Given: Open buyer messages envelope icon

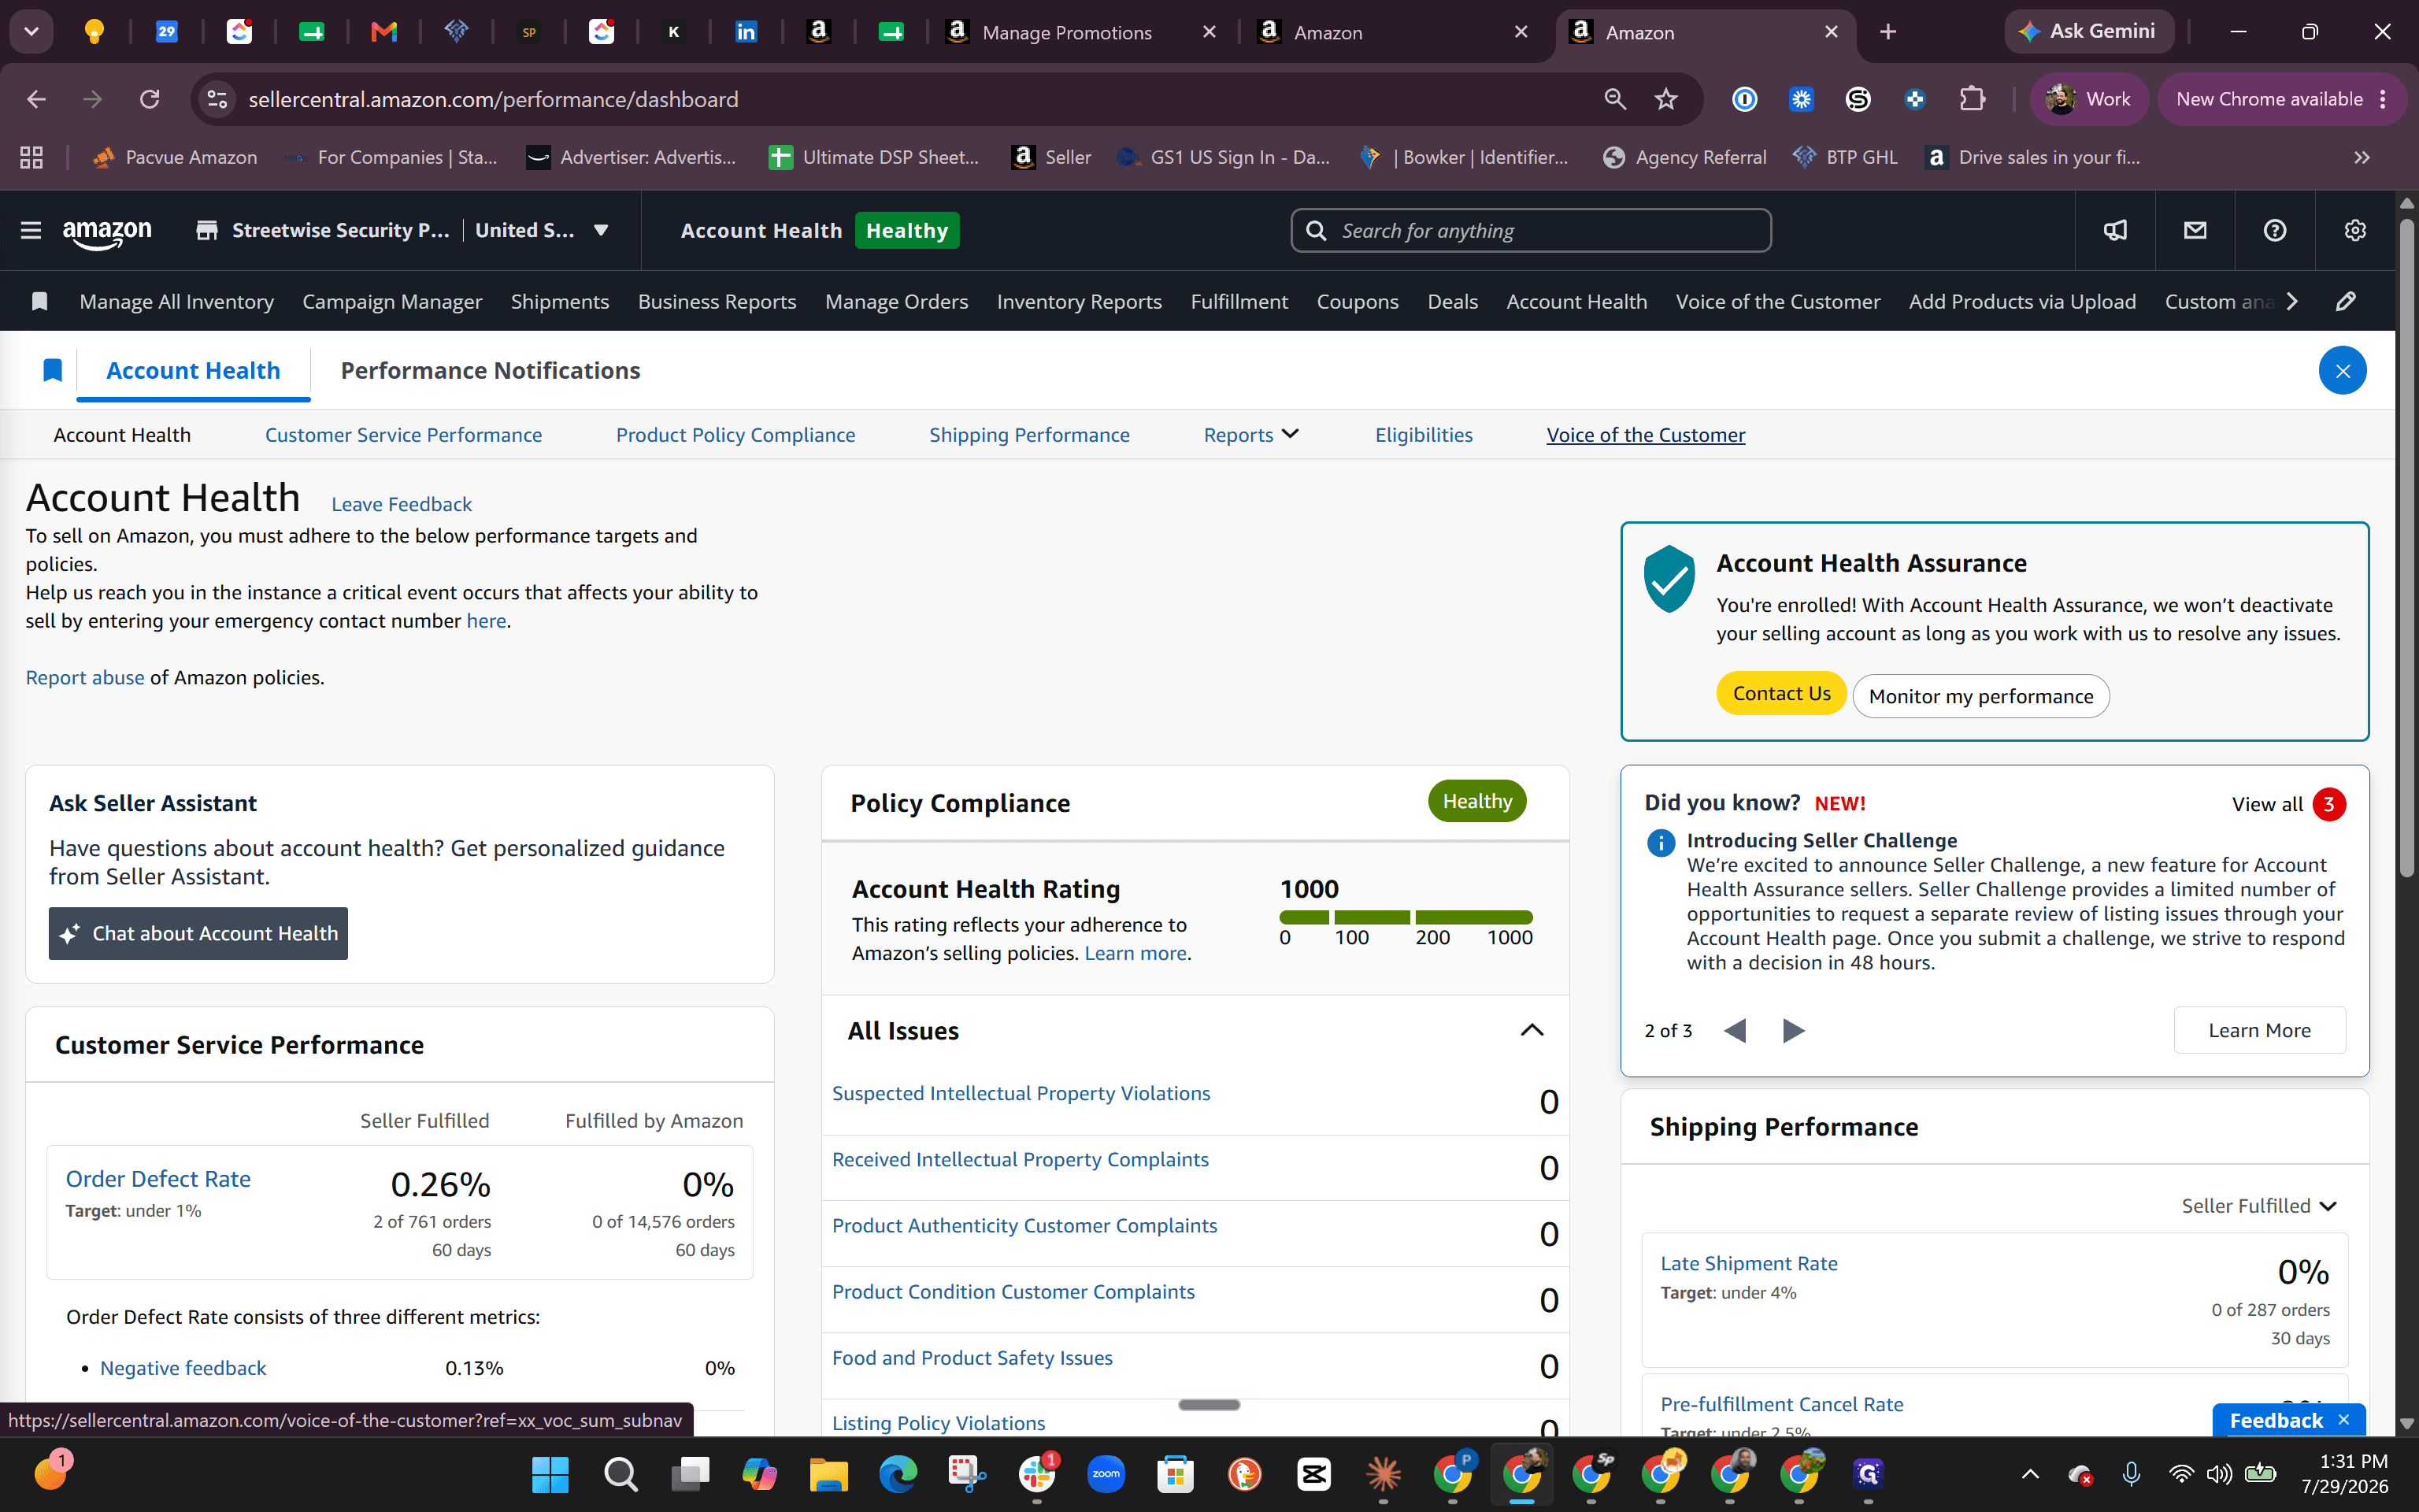Looking at the screenshot, I should point(2195,231).
